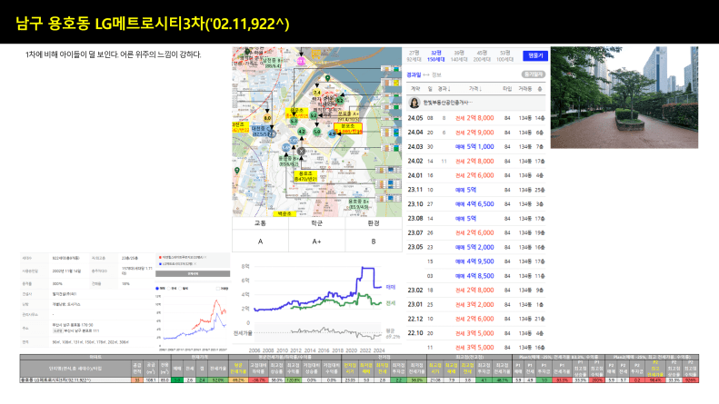The height and width of the screenshot is (404, 719).
Task: Click the 전세 legend label on large chart
Action: point(390,303)
